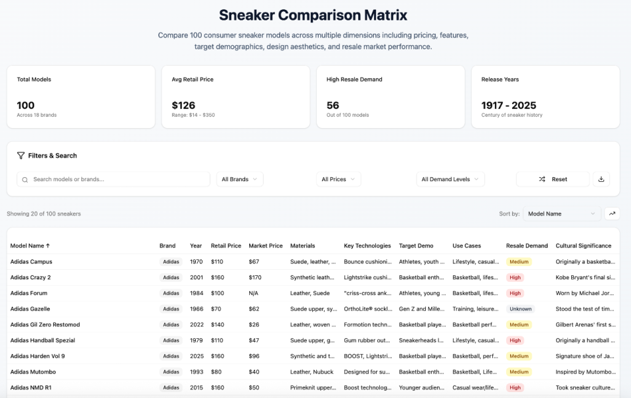Open the All Brands dropdown
Screen dimensions: 631x398
(239, 179)
